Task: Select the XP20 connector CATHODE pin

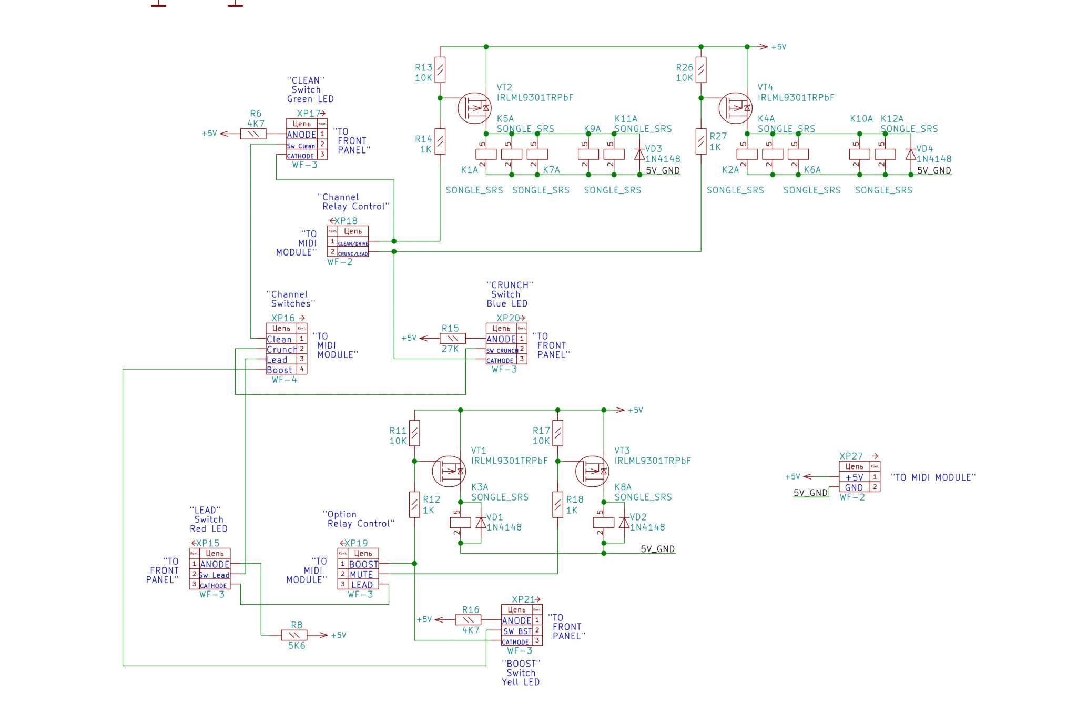Action: click(501, 360)
